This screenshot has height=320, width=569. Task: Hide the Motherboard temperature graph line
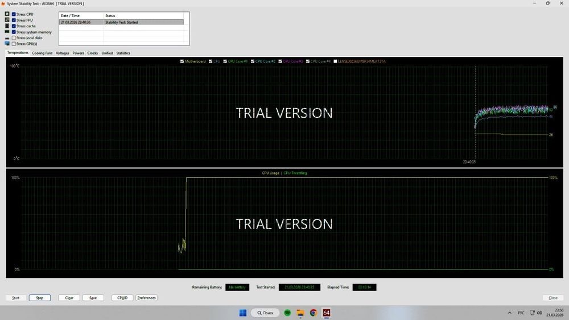[182, 61]
